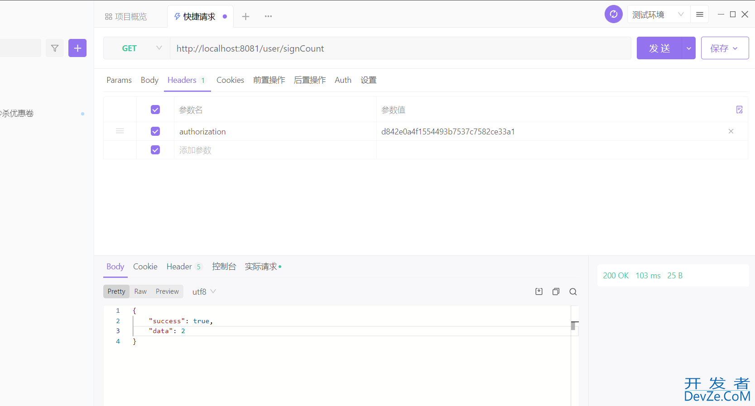Download the response body

click(x=539, y=291)
